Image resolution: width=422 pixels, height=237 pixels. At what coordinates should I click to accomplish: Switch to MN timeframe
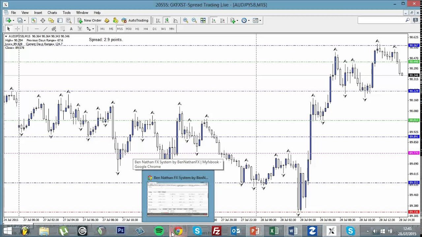(172, 29)
